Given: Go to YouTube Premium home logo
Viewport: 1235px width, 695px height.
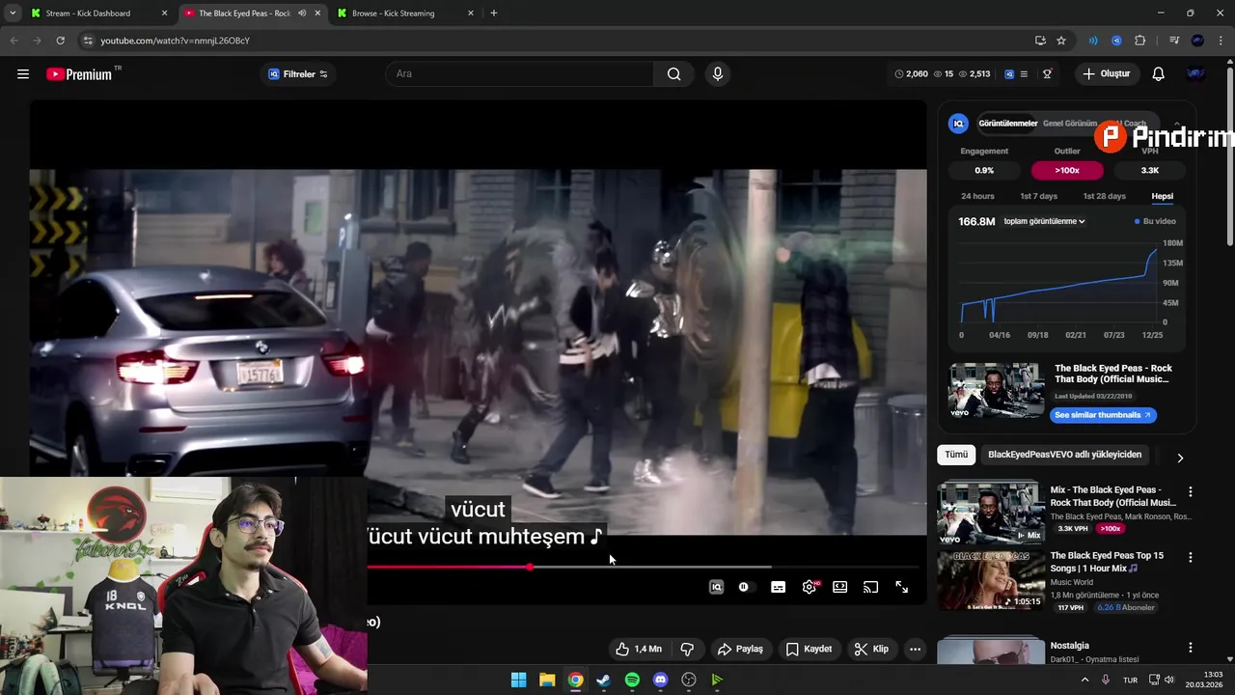Looking at the screenshot, I should pos(79,74).
